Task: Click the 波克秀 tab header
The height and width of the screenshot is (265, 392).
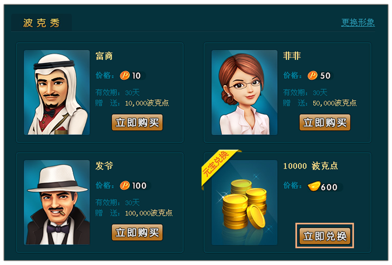Action: [x=42, y=23]
